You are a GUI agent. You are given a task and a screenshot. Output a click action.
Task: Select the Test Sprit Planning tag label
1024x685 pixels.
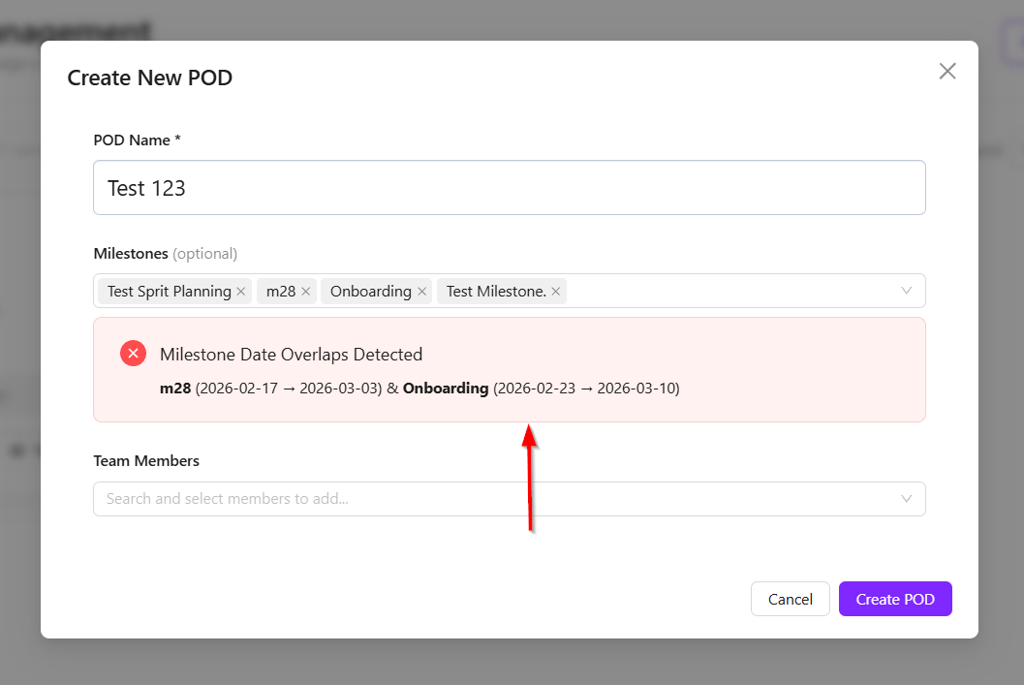[169, 292]
